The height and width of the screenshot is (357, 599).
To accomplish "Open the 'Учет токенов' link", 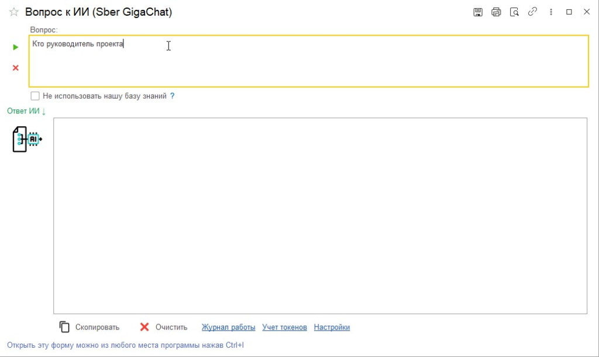I will point(284,327).
